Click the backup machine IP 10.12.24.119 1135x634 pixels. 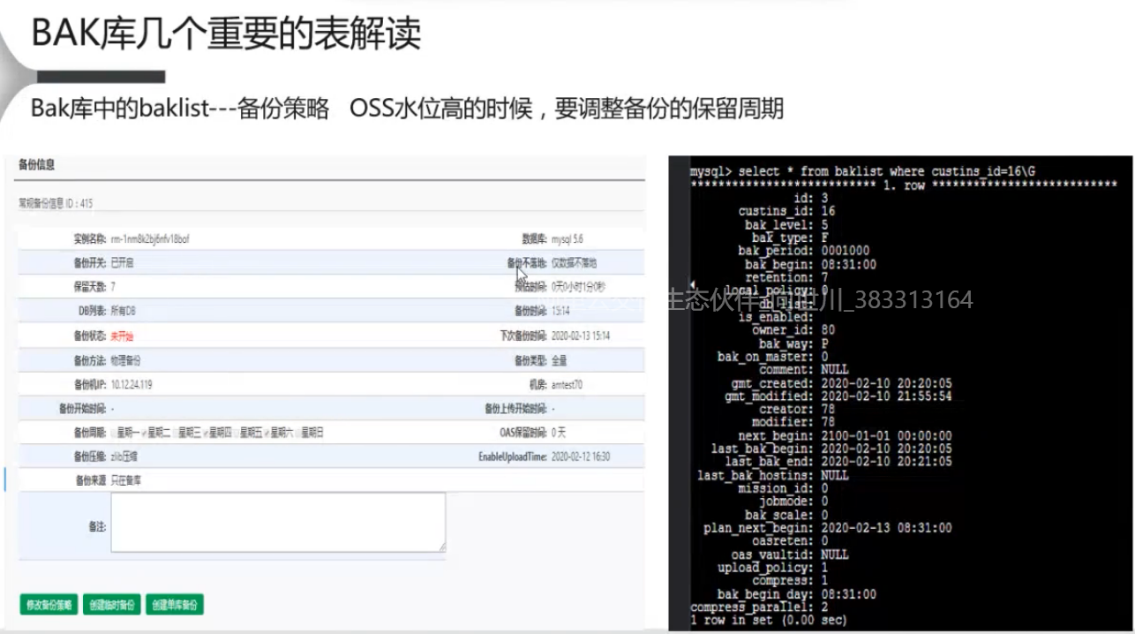tap(132, 385)
